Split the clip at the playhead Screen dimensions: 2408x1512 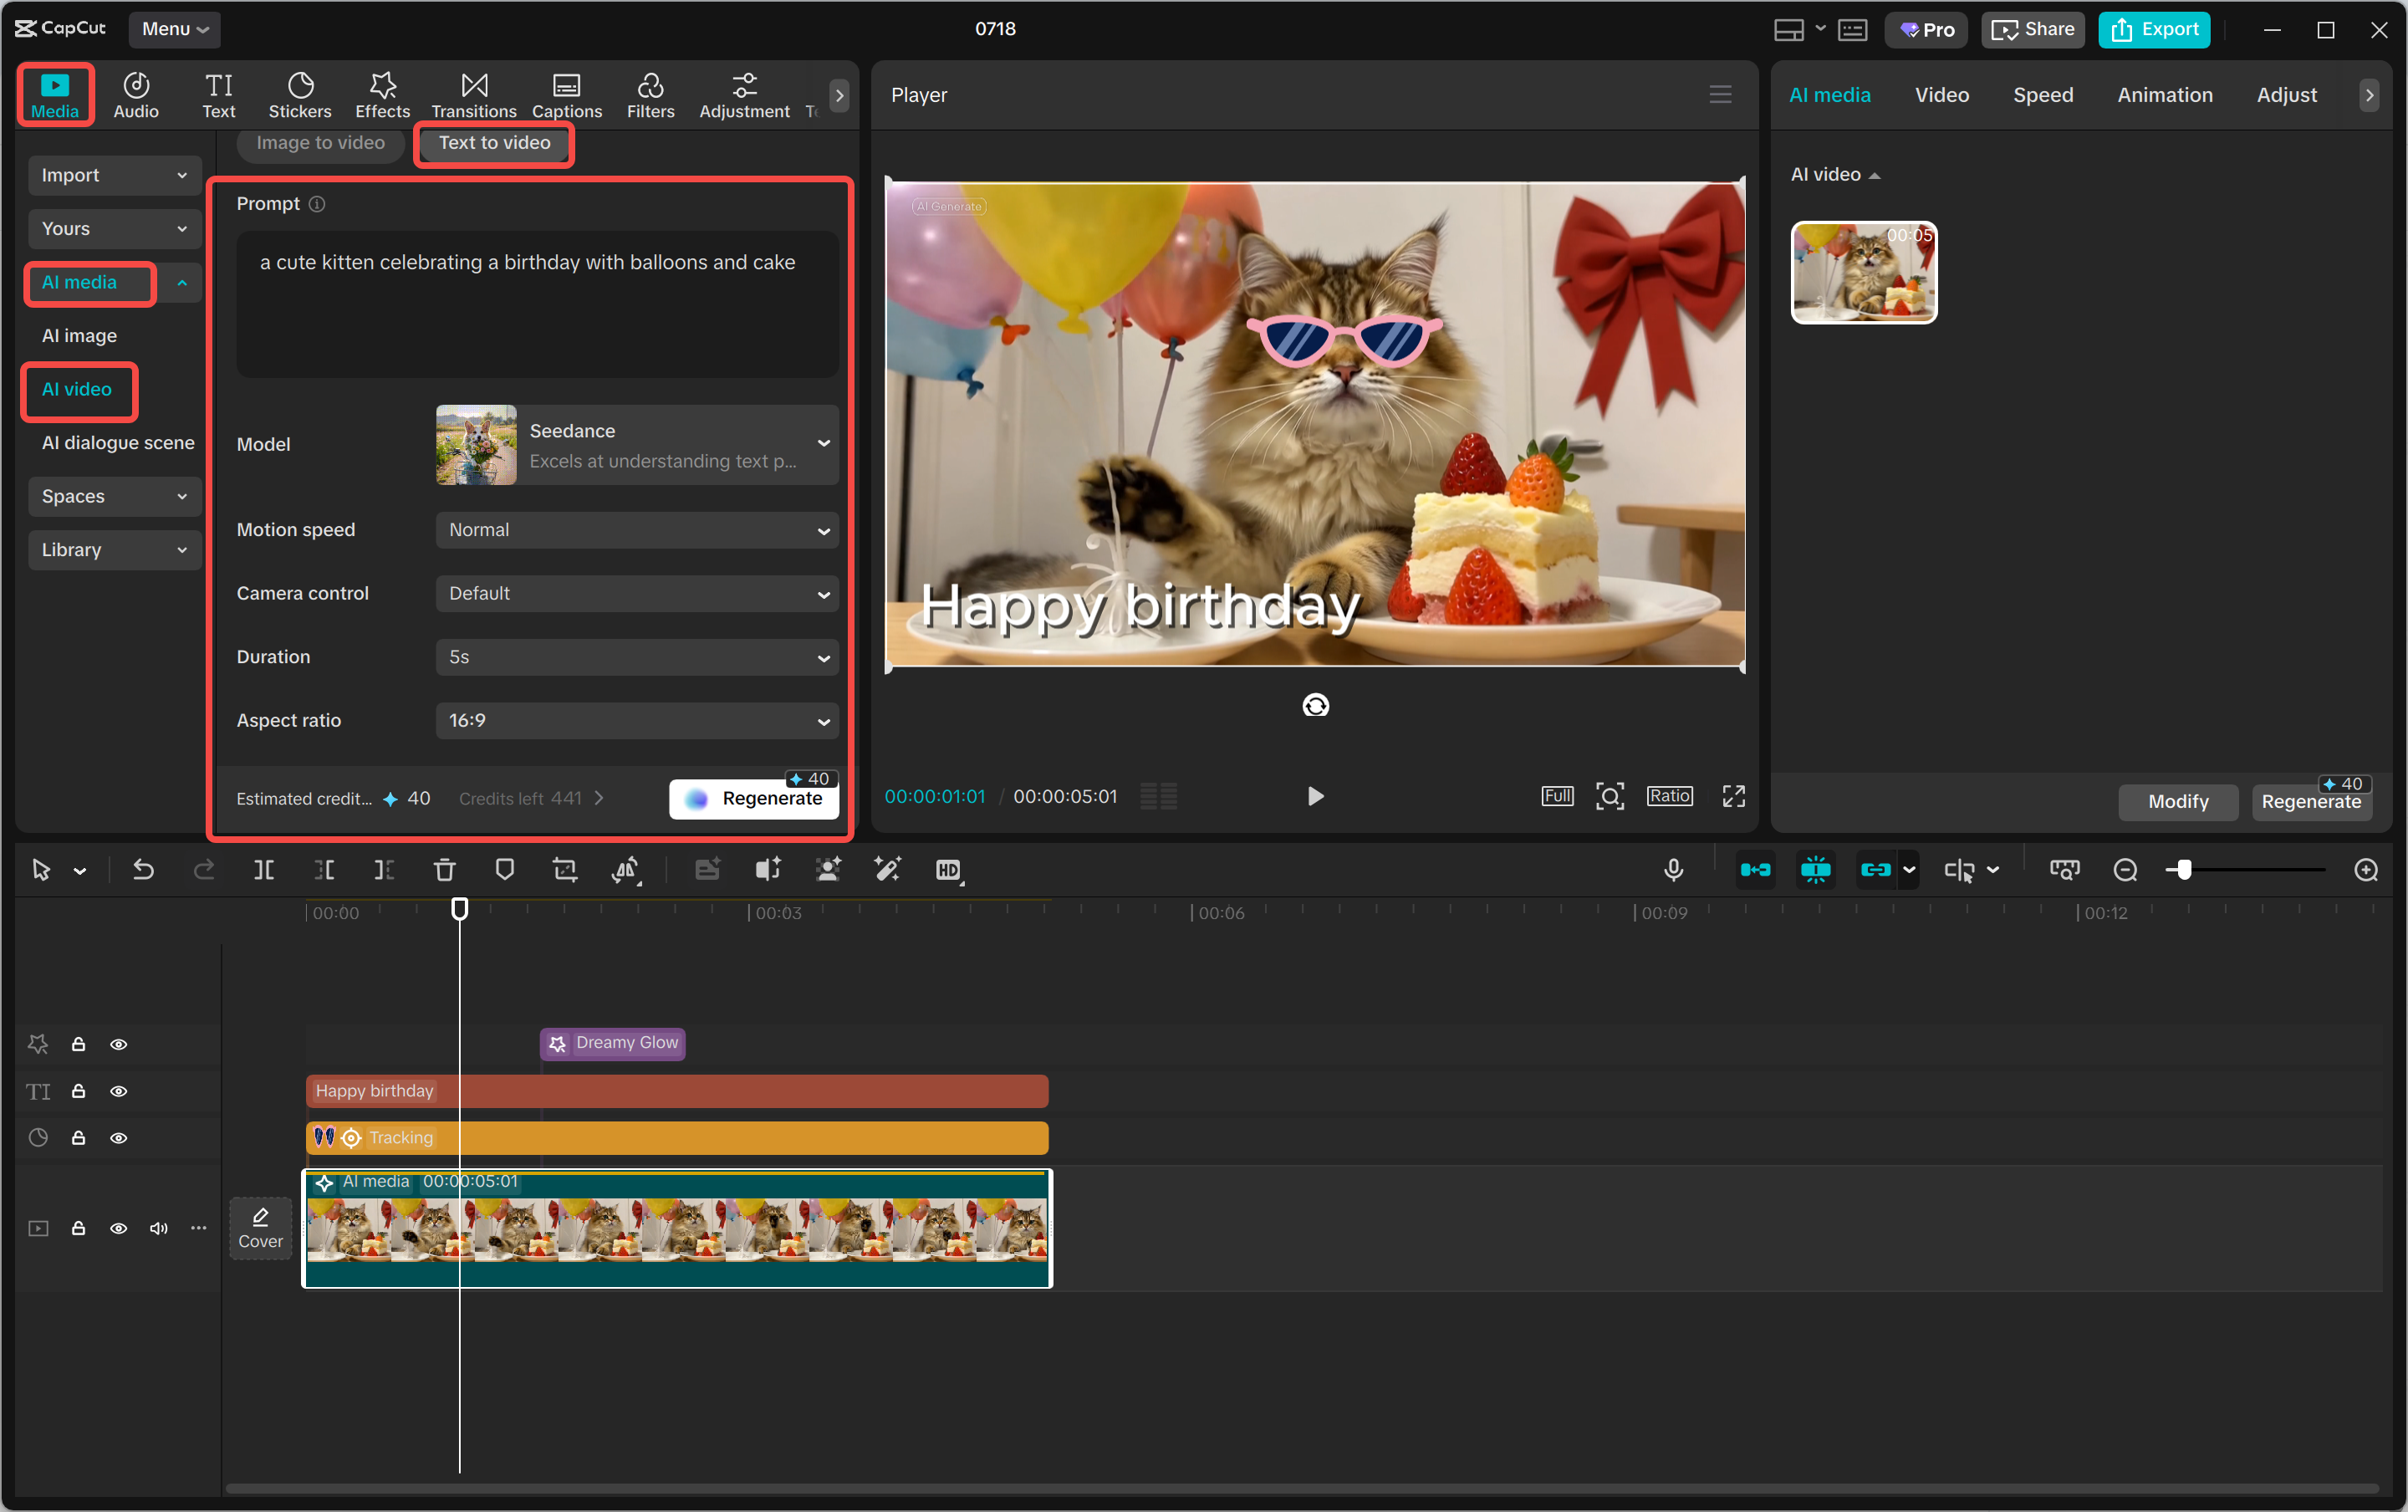point(264,869)
